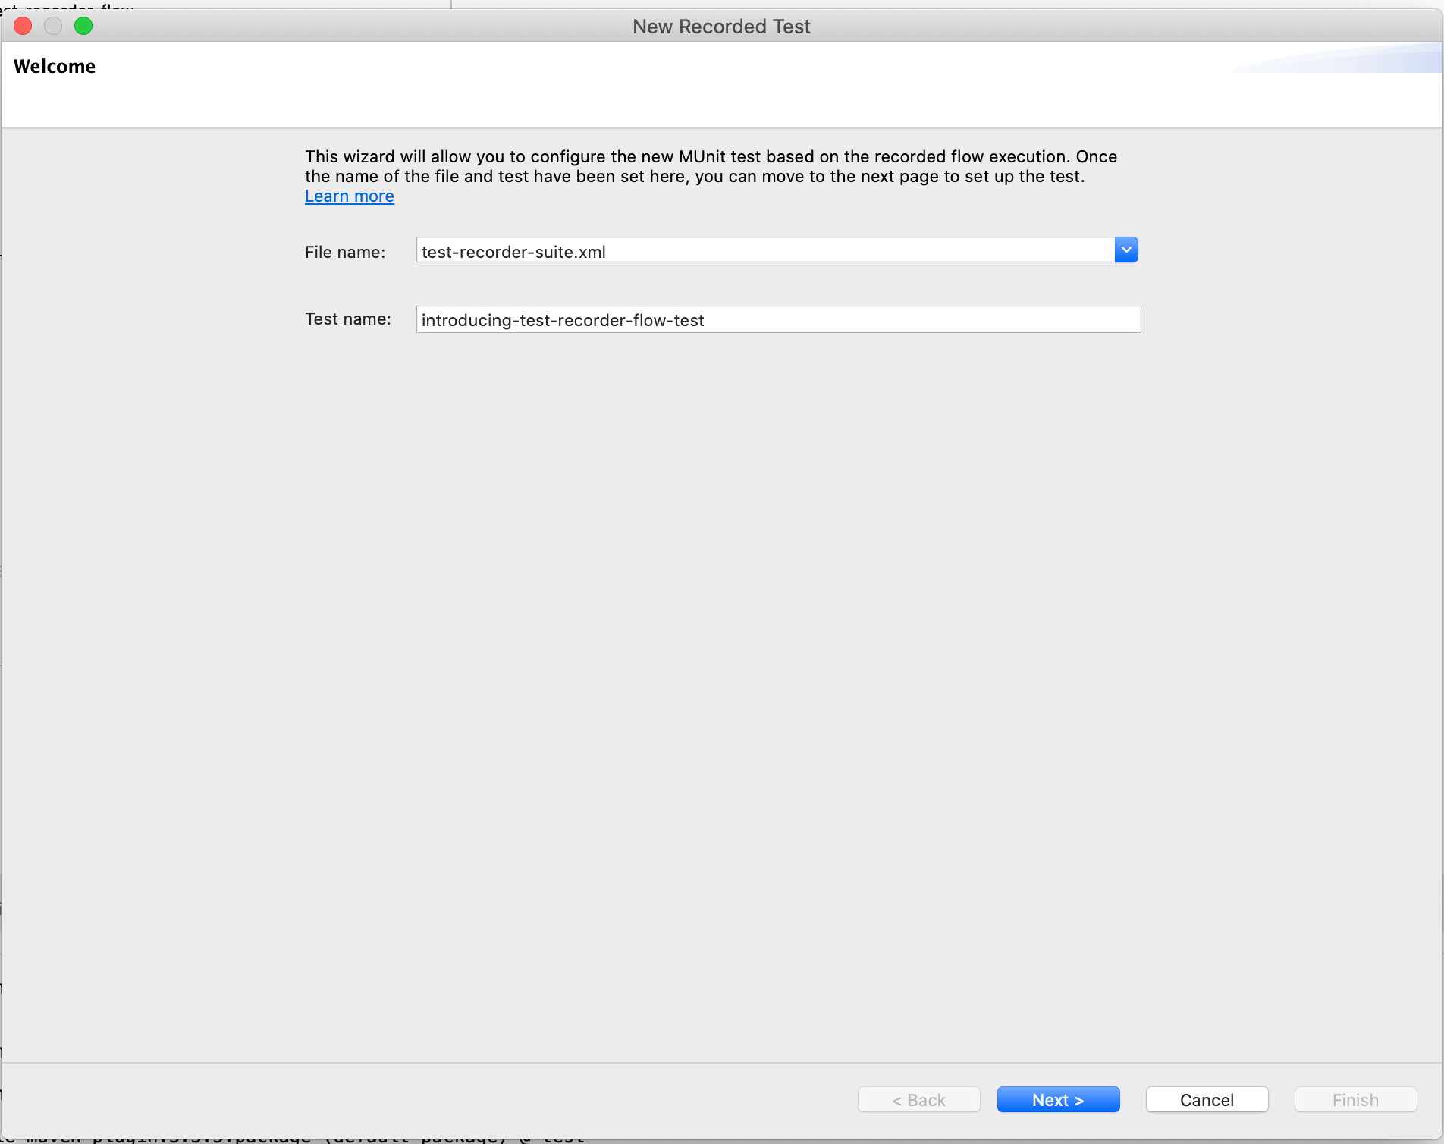Click the Test name label

pyautogui.click(x=347, y=319)
